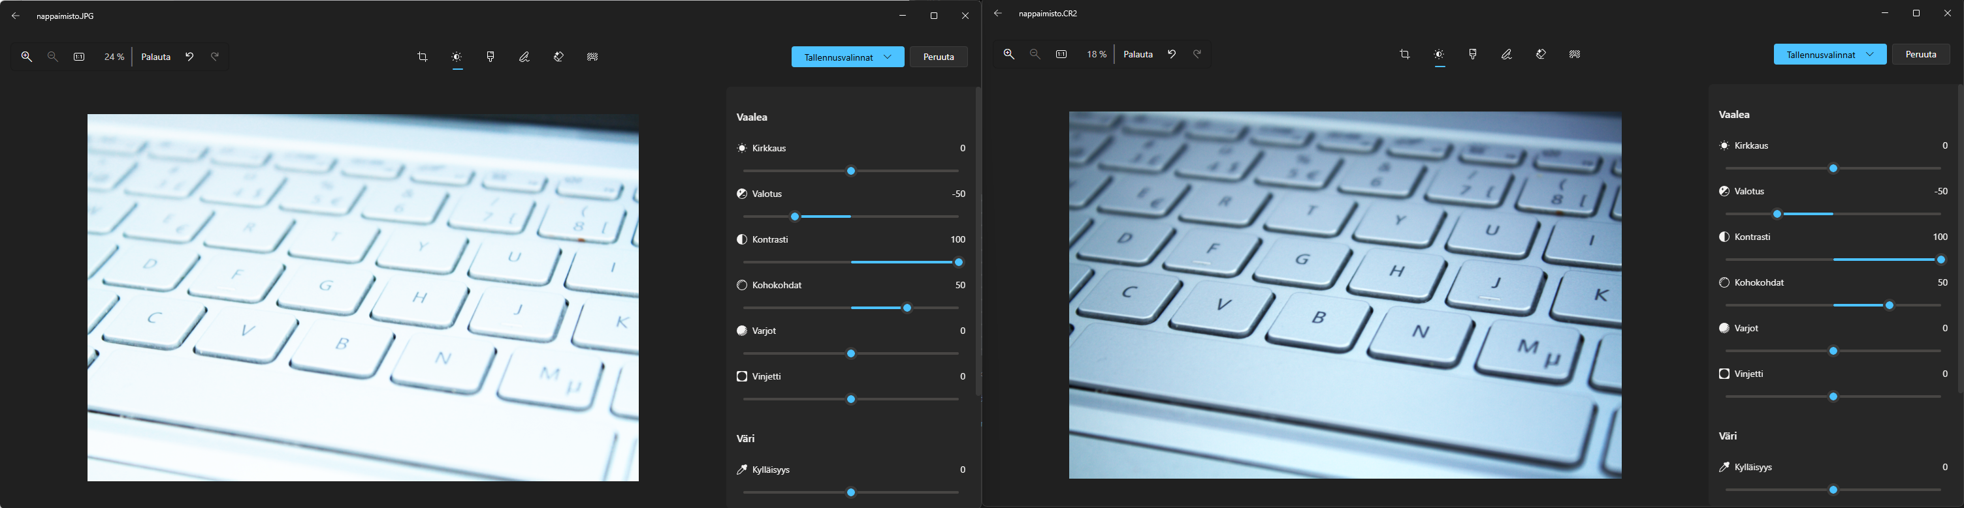
Task: Open the background tool in nappaimisto.JPG window
Action: coord(592,57)
